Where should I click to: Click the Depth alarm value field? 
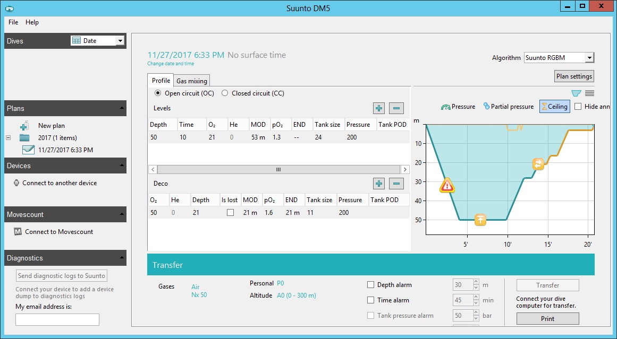pos(463,285)
